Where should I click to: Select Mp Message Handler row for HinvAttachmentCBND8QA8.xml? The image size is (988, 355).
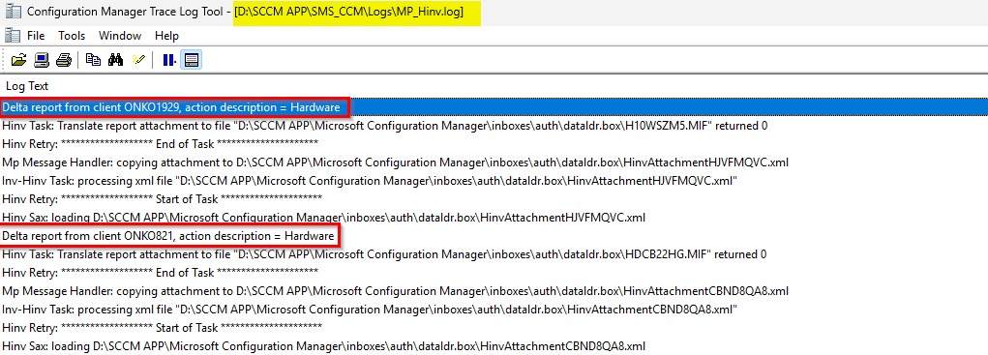pos(494,291)
